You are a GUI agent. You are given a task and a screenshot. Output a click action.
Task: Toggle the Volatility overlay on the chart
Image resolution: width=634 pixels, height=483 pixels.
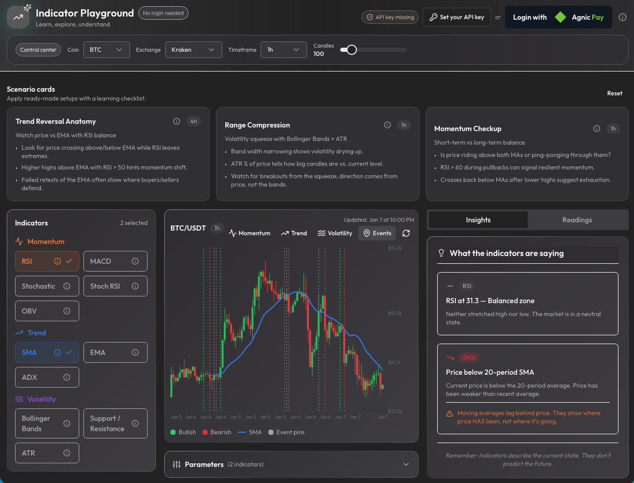tap(335, 233)
